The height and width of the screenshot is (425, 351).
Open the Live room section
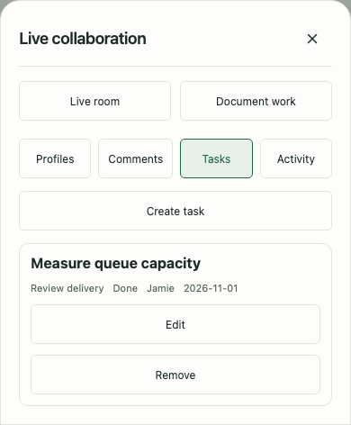click(94, 101)
